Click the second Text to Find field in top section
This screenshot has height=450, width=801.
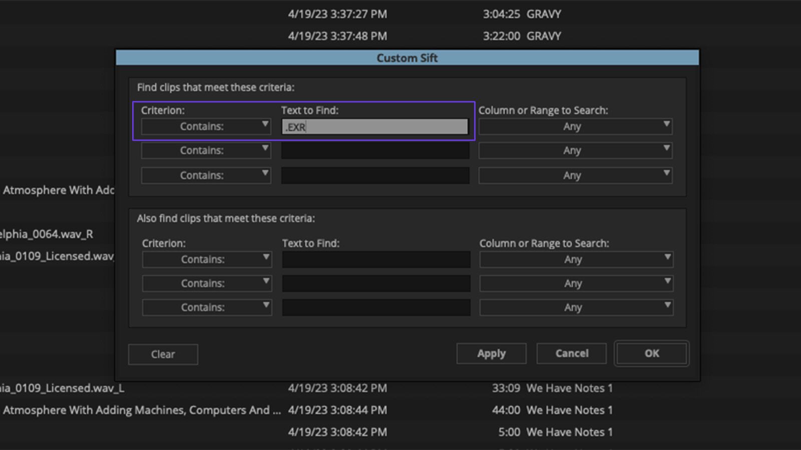click(374, 150)
